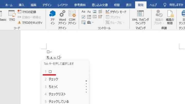Open the アドイン add-ins store button
This screenshot has height=104, width=185.
[x=52, y=17]
